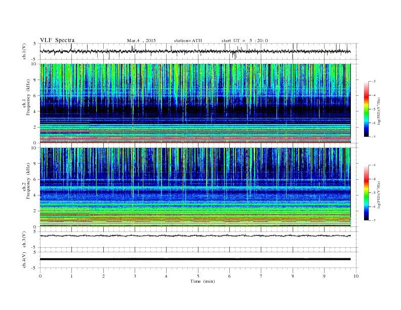Viewport: 401px width, 310px height.
Task: Click the "-3" tick on ch.1 color bar
Action: tap(373, 82)
